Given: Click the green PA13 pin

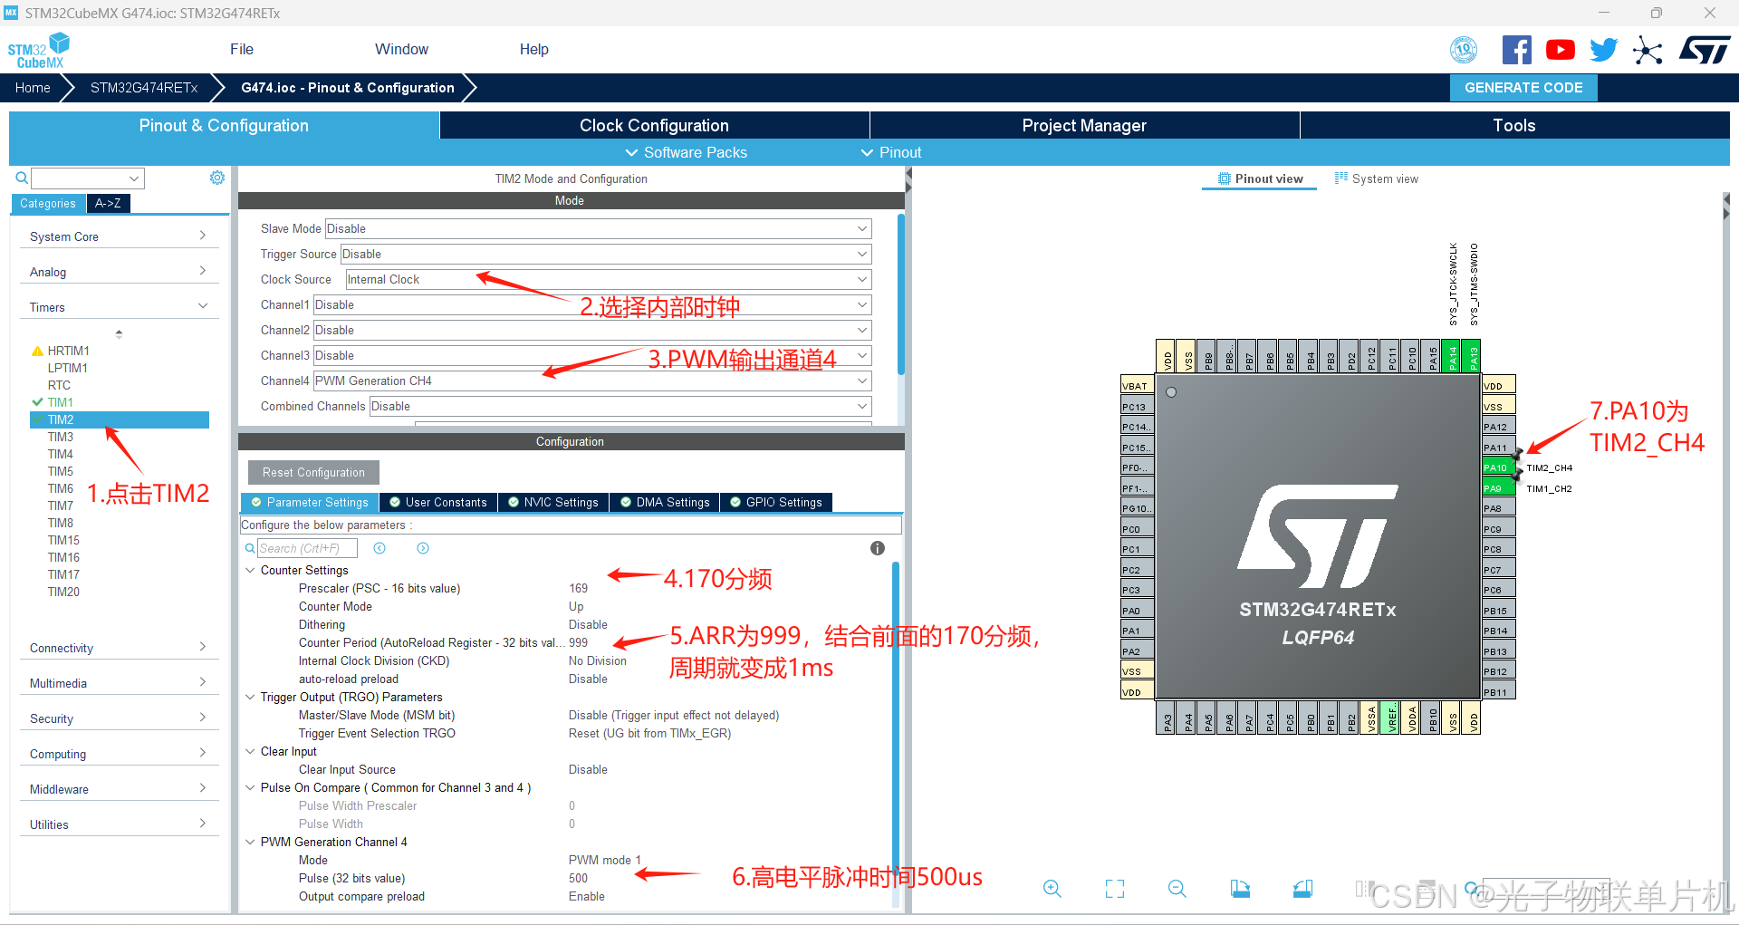Looking at the screenshot, I should [x=1473, y=357].
